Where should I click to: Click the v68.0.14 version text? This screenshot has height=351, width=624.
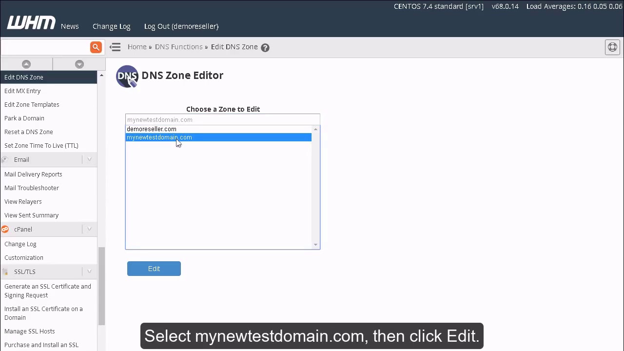(x=505, y=6)
